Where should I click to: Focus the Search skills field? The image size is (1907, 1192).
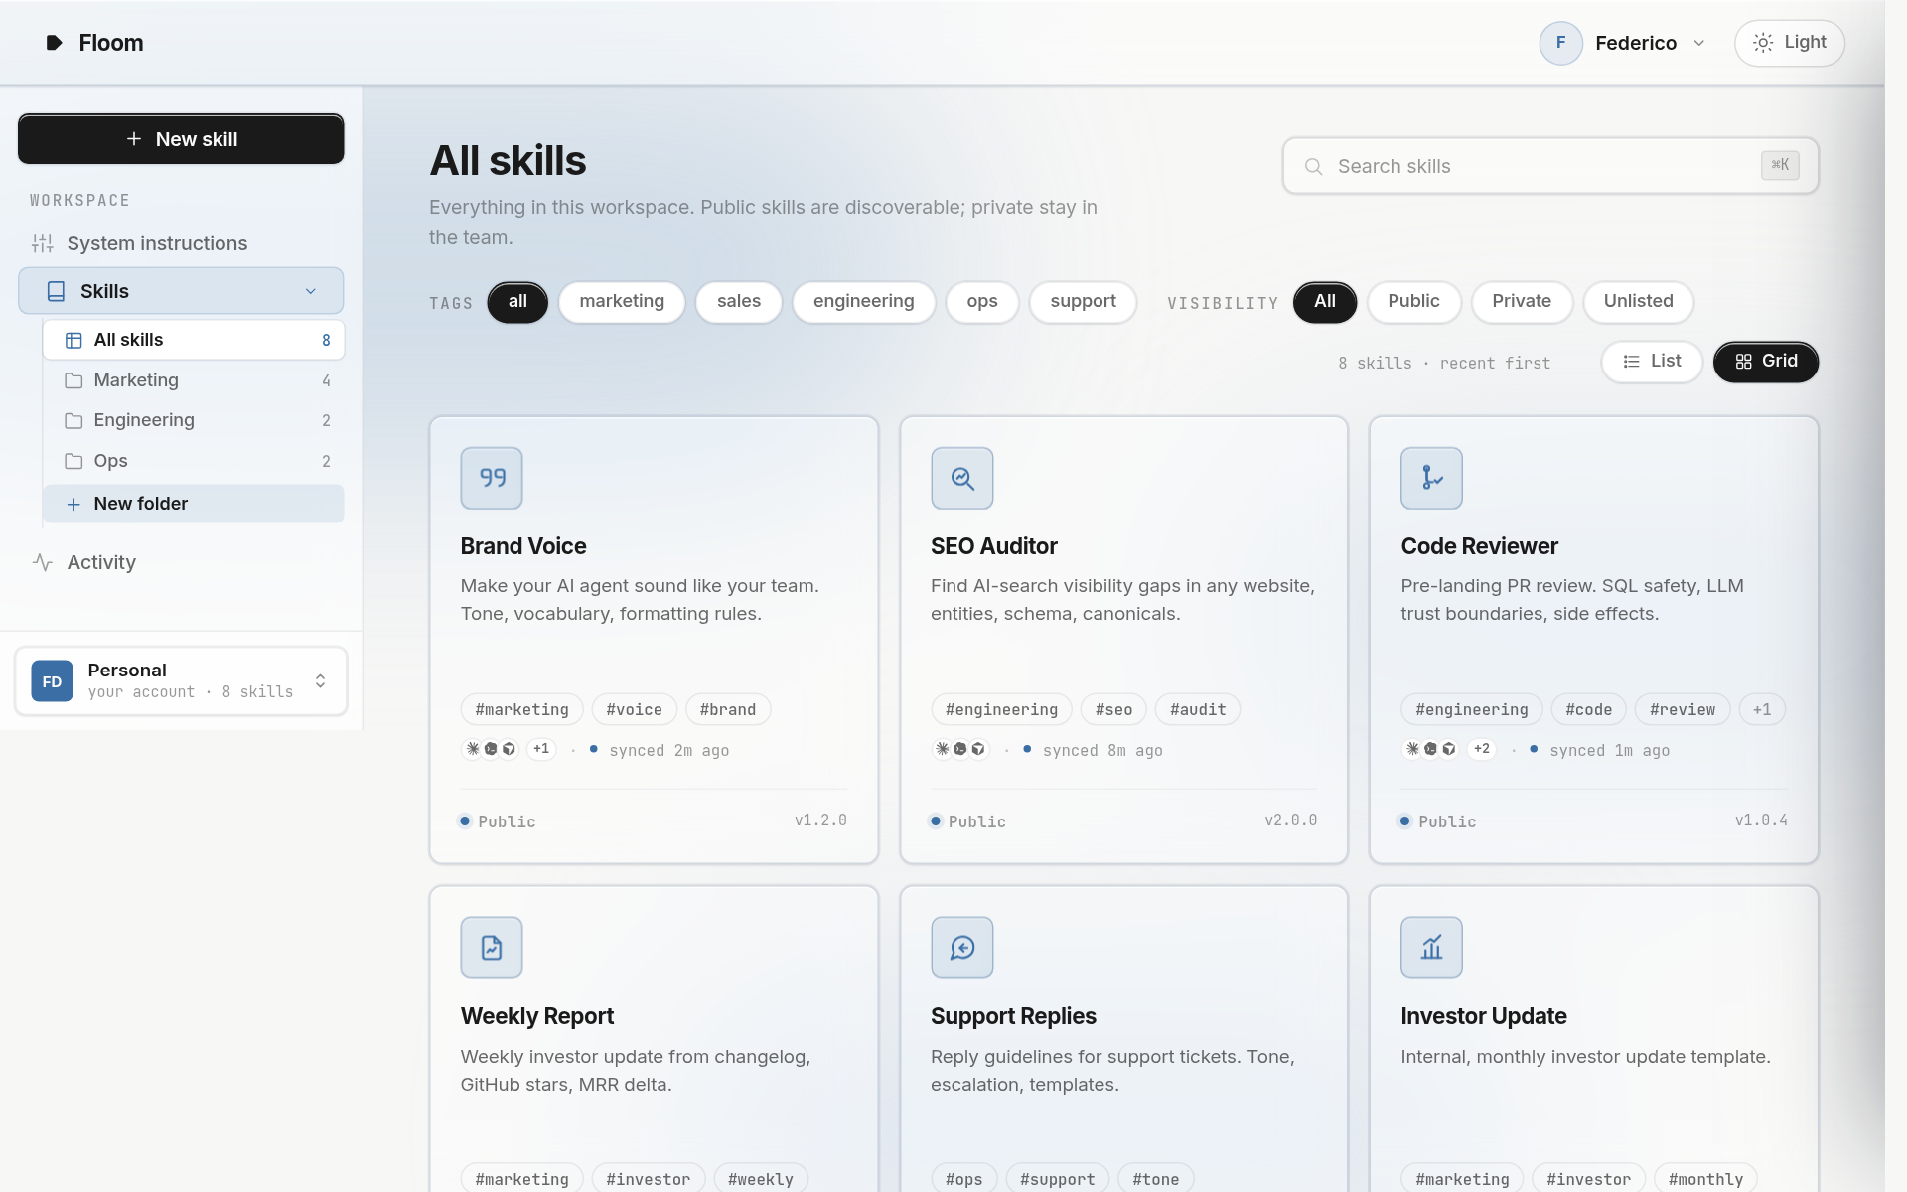click(x=1550, y=166)
